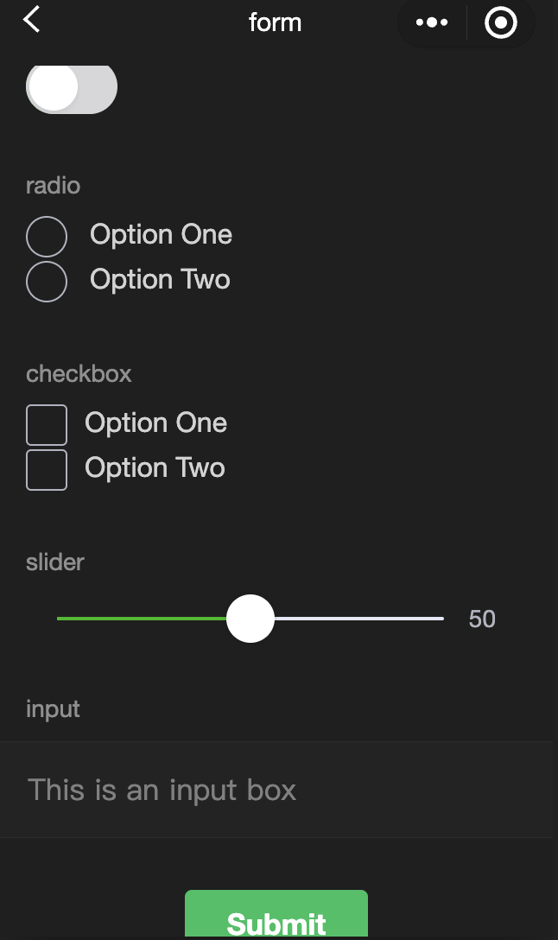Focus the "This is an input box" field
This screenshot has width=558, height=940.
276,790
